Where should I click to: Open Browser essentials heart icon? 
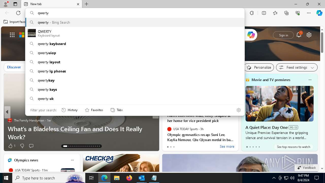tap(298, 13)
